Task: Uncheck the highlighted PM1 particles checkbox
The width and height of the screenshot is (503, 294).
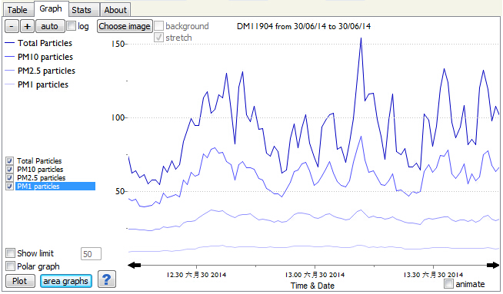Action: (10, 186)
